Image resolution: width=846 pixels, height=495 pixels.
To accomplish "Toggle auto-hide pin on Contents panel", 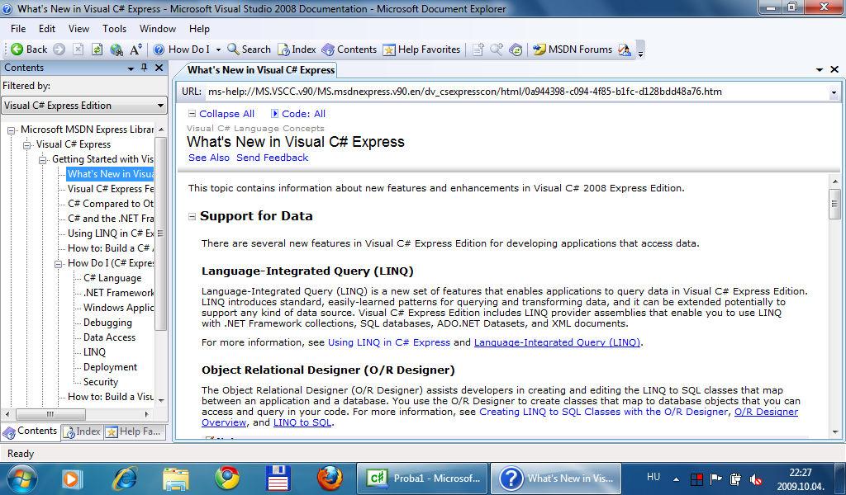I will [x=144, y=68].
